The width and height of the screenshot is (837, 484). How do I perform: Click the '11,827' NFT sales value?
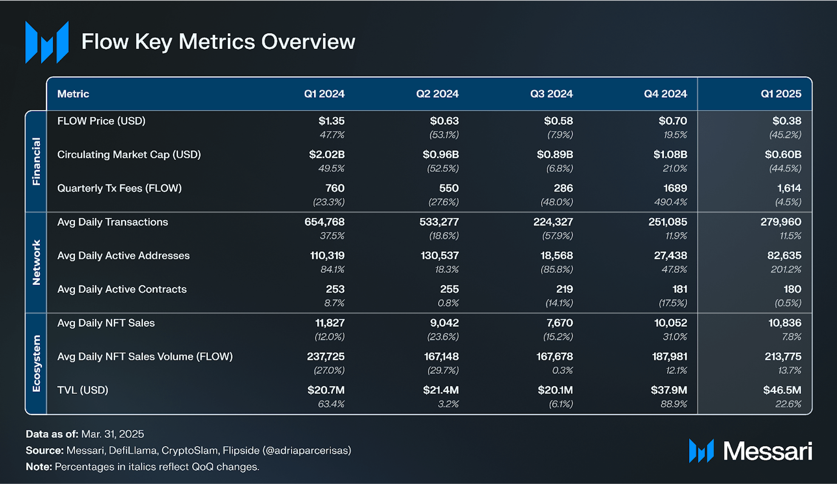point(330,323)
